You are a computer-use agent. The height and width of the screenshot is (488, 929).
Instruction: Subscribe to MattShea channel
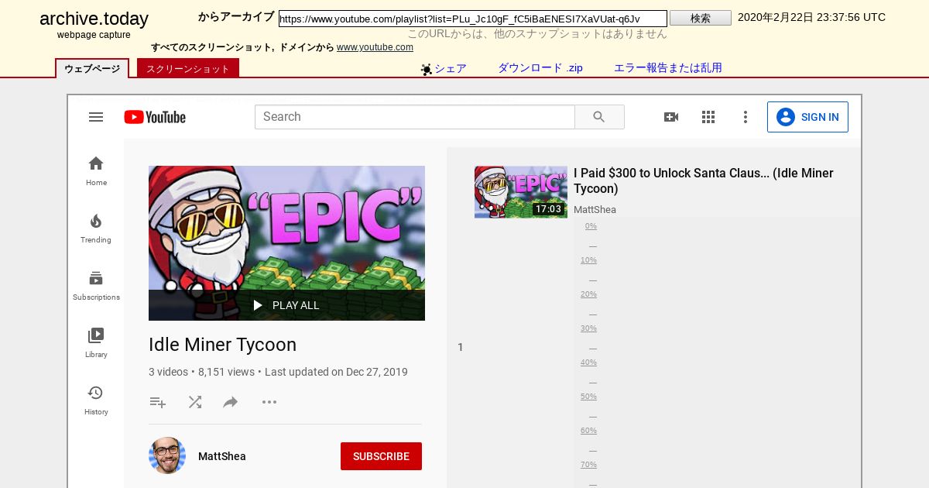pyautogui.click(x=381, y=456)
